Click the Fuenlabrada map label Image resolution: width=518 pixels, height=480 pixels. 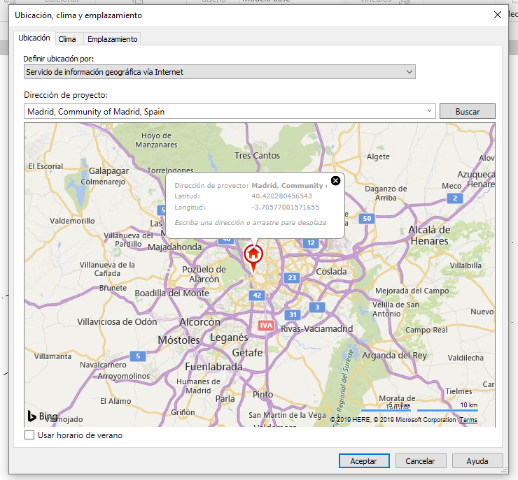[213, 367]
